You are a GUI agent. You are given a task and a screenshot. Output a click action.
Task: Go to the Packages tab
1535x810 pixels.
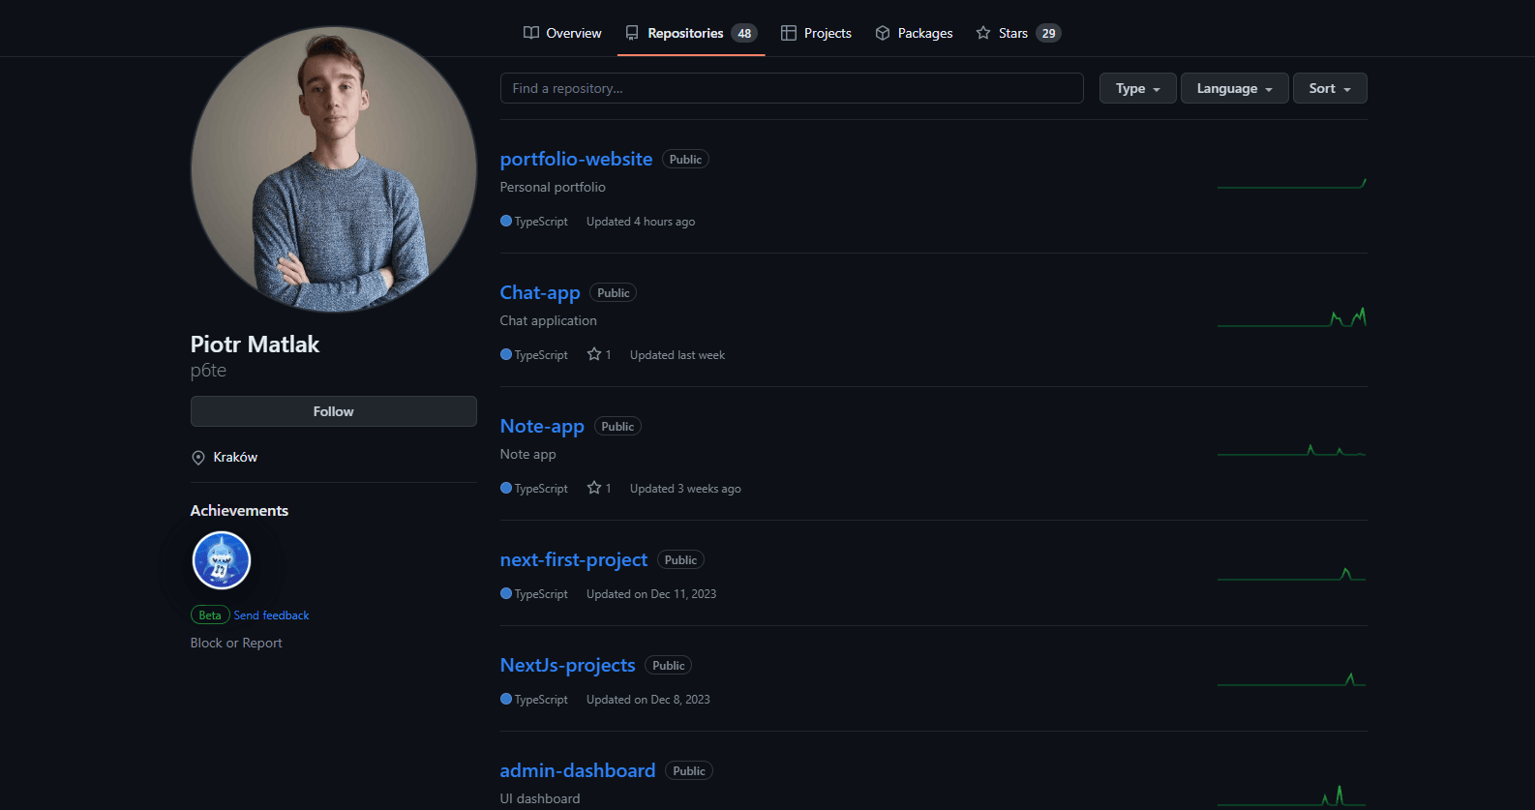pyautogui.click(x=914, y=33)
